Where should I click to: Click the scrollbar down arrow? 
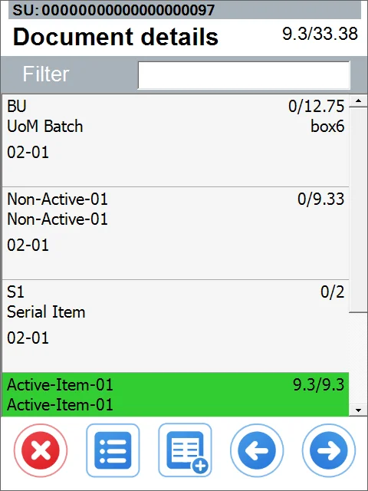click(358, 410)
